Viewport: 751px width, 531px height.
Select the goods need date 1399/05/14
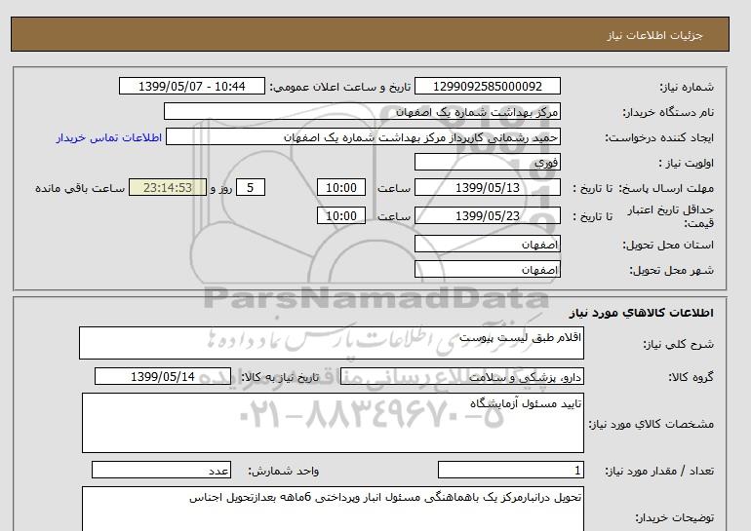pyautogui.click(x=163, y=376)
